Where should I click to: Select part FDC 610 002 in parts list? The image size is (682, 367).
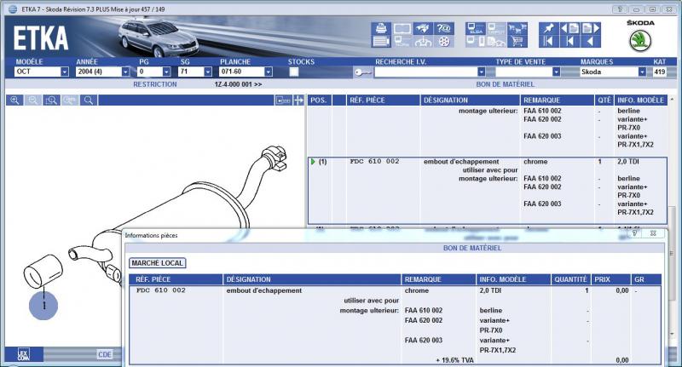click(x=374, y=161)
